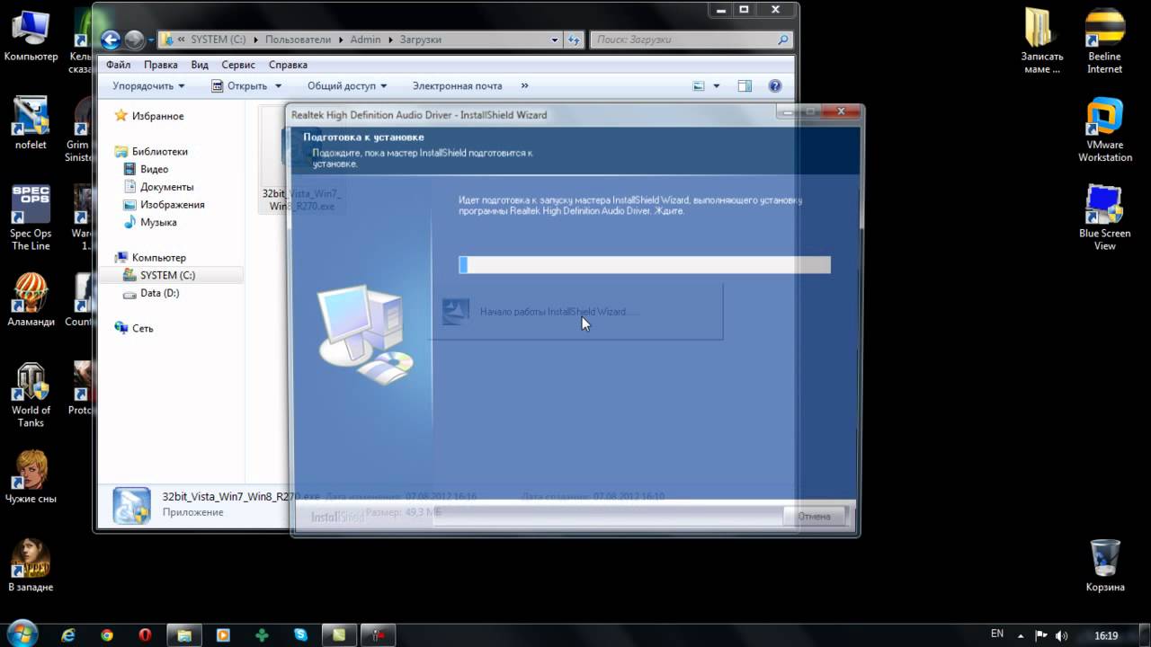This screenshot has width=1151, height=647.
Task: Open the В западне desktop shortcut
Action: [31, 565]
